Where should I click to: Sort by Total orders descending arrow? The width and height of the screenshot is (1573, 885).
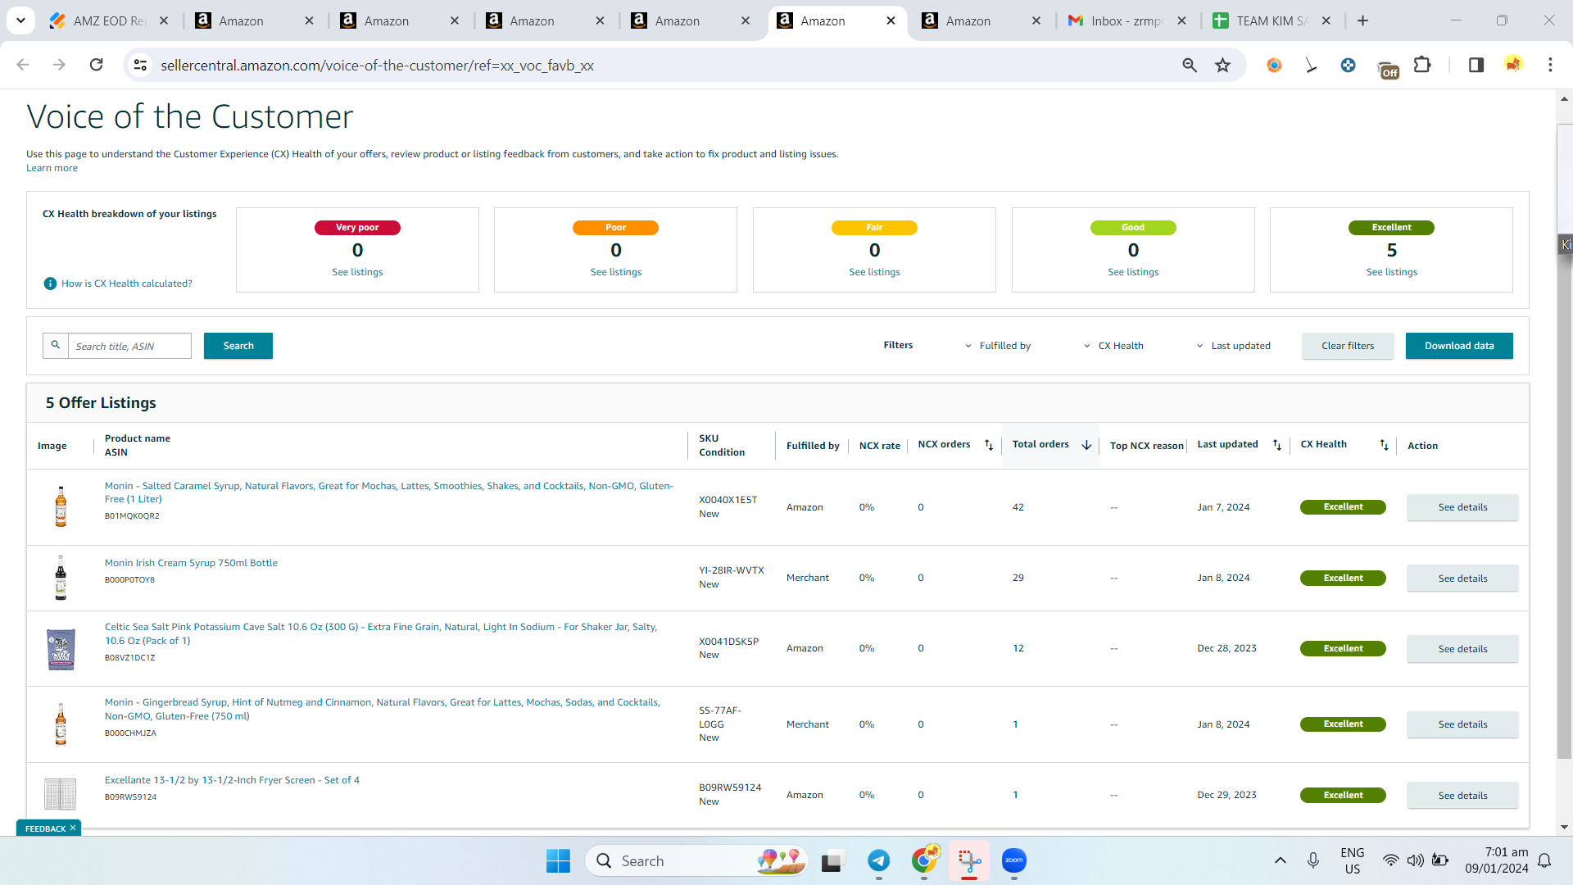[x=1086, y=445]
